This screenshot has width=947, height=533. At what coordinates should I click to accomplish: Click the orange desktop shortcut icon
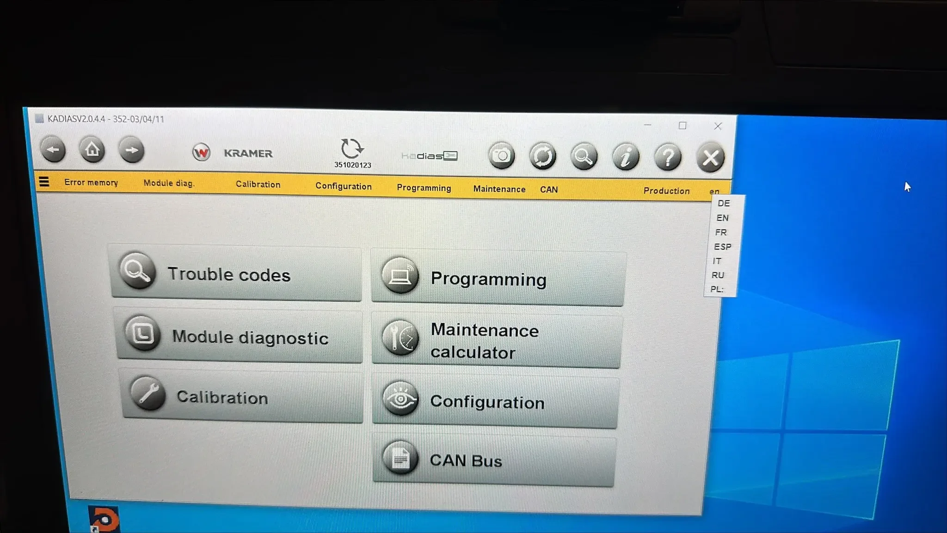104,519
